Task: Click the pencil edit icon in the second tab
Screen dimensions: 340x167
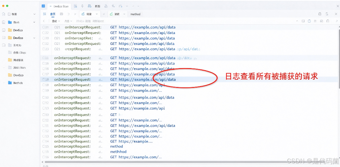Action: click(83, 14)
